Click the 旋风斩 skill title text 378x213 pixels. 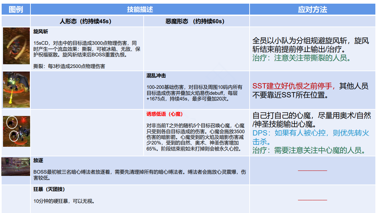41,32
